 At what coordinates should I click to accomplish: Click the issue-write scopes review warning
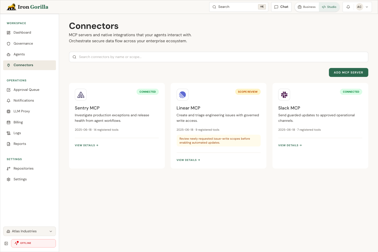218,141
